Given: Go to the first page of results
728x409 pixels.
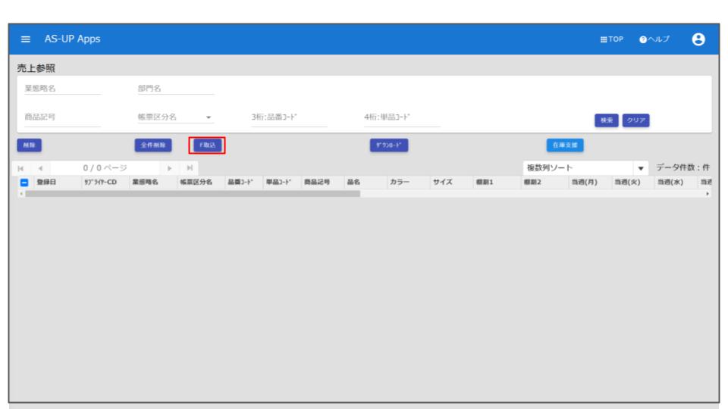Looking at the screenshot, I should 22,167.
